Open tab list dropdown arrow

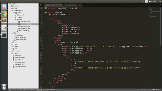(160, 5)
